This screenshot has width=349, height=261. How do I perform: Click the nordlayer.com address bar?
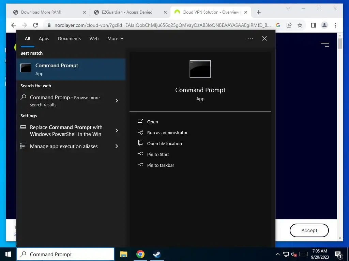(163, 25)
